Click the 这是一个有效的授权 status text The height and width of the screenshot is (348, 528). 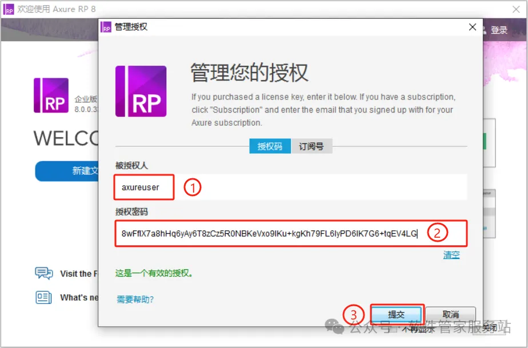(x=154, y=273)
